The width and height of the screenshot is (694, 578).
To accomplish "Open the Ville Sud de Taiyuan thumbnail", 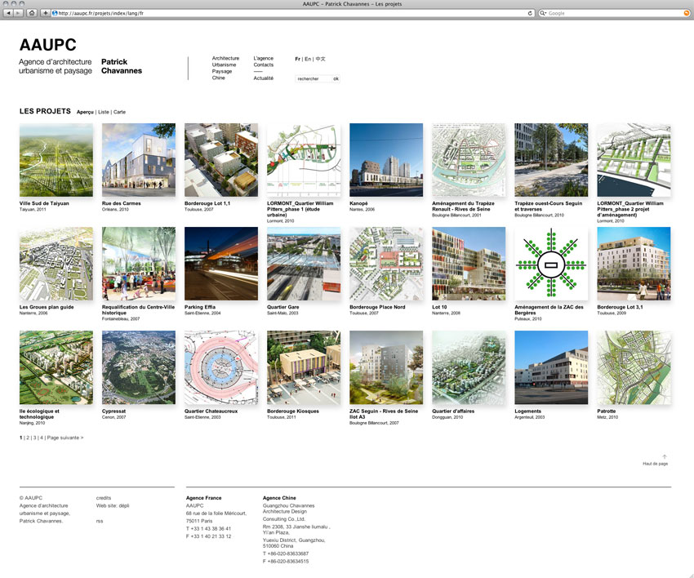I will (56, 159).
